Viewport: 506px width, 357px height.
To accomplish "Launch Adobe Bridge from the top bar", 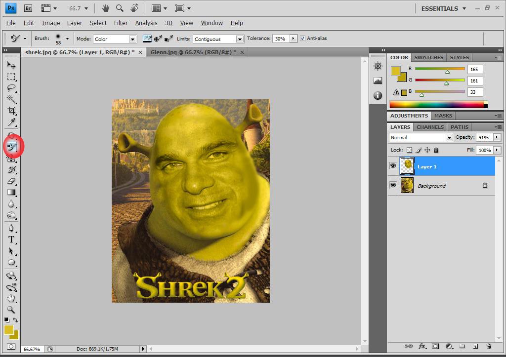I will [28, 8].
